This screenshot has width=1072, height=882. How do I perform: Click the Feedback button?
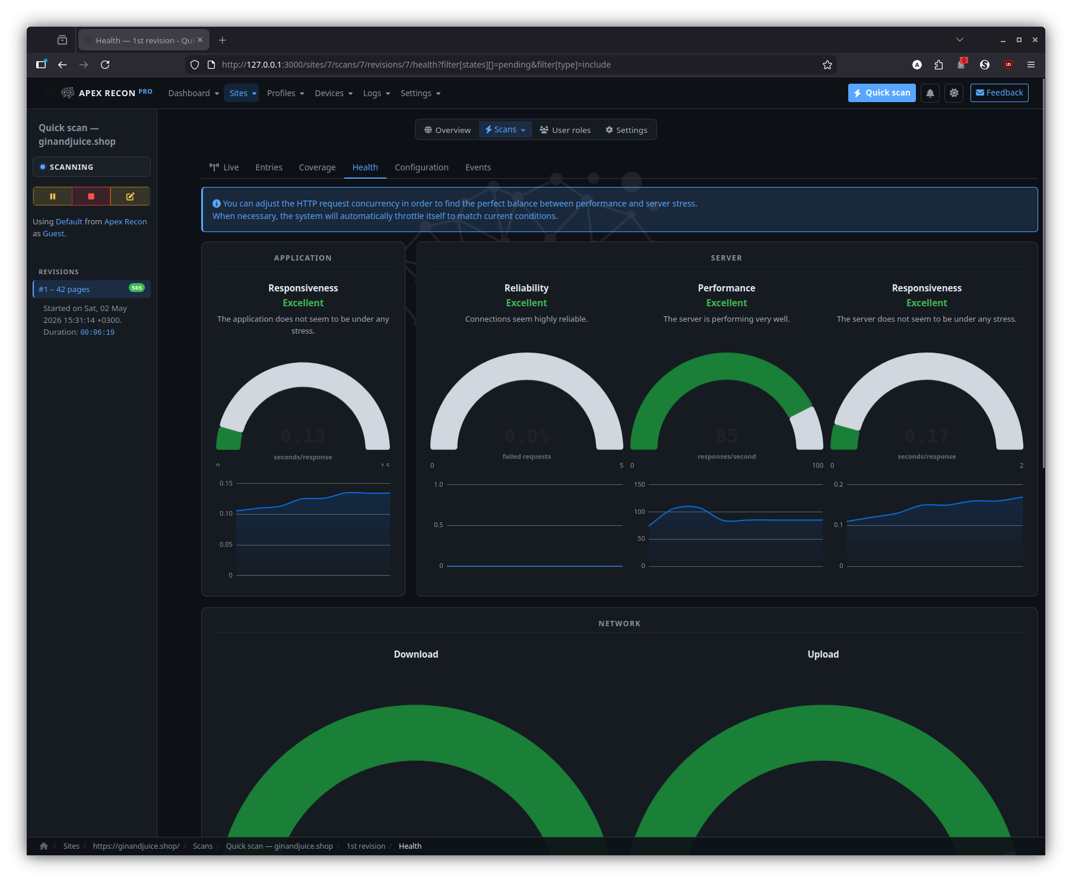point(1000,93)
